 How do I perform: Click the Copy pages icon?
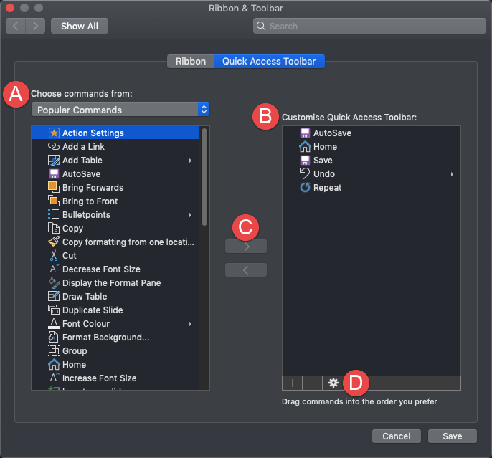(53, 228)
